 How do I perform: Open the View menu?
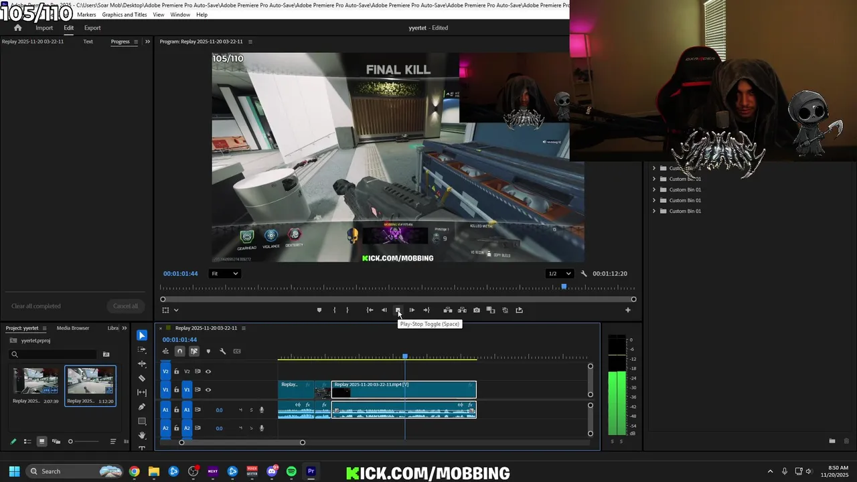coord(159,15)
